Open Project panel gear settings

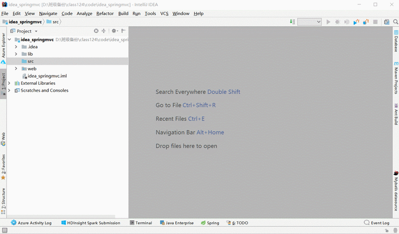pos(114,31)
